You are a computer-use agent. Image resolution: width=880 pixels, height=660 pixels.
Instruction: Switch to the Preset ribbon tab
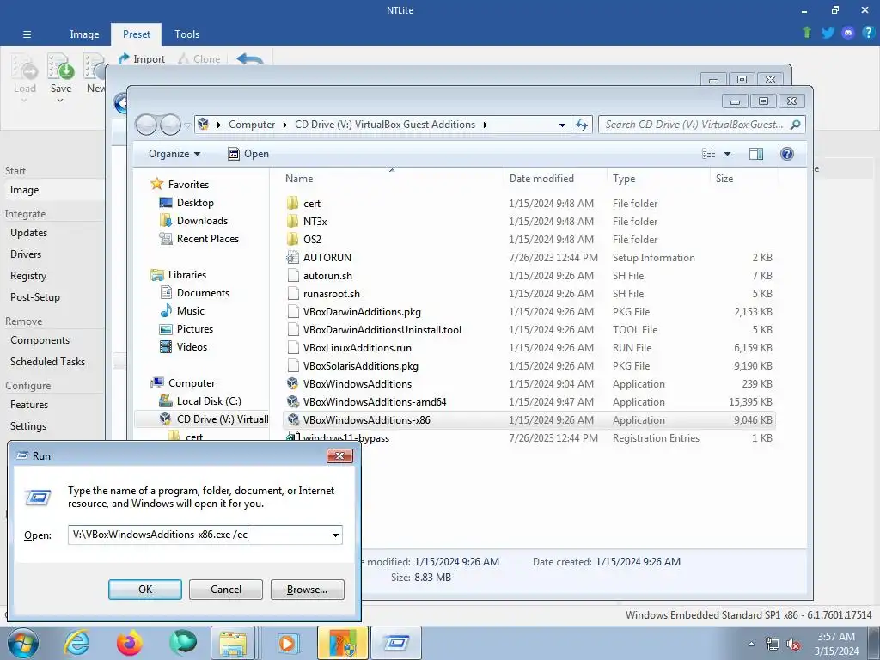137,34
